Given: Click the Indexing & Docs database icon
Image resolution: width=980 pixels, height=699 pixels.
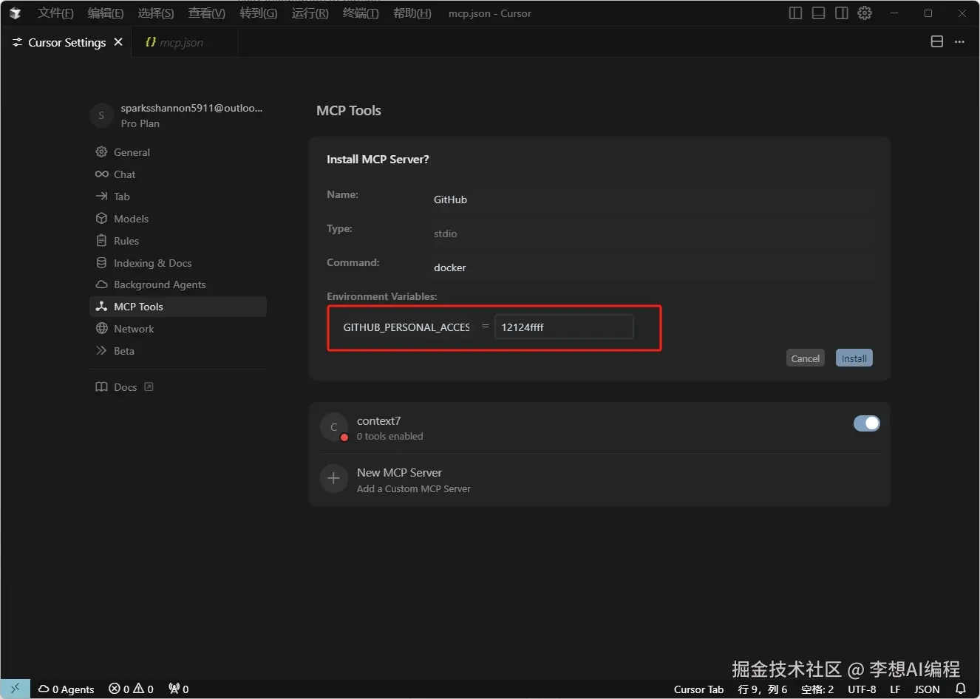Looking at the screenshot, I should coord(102,263).
